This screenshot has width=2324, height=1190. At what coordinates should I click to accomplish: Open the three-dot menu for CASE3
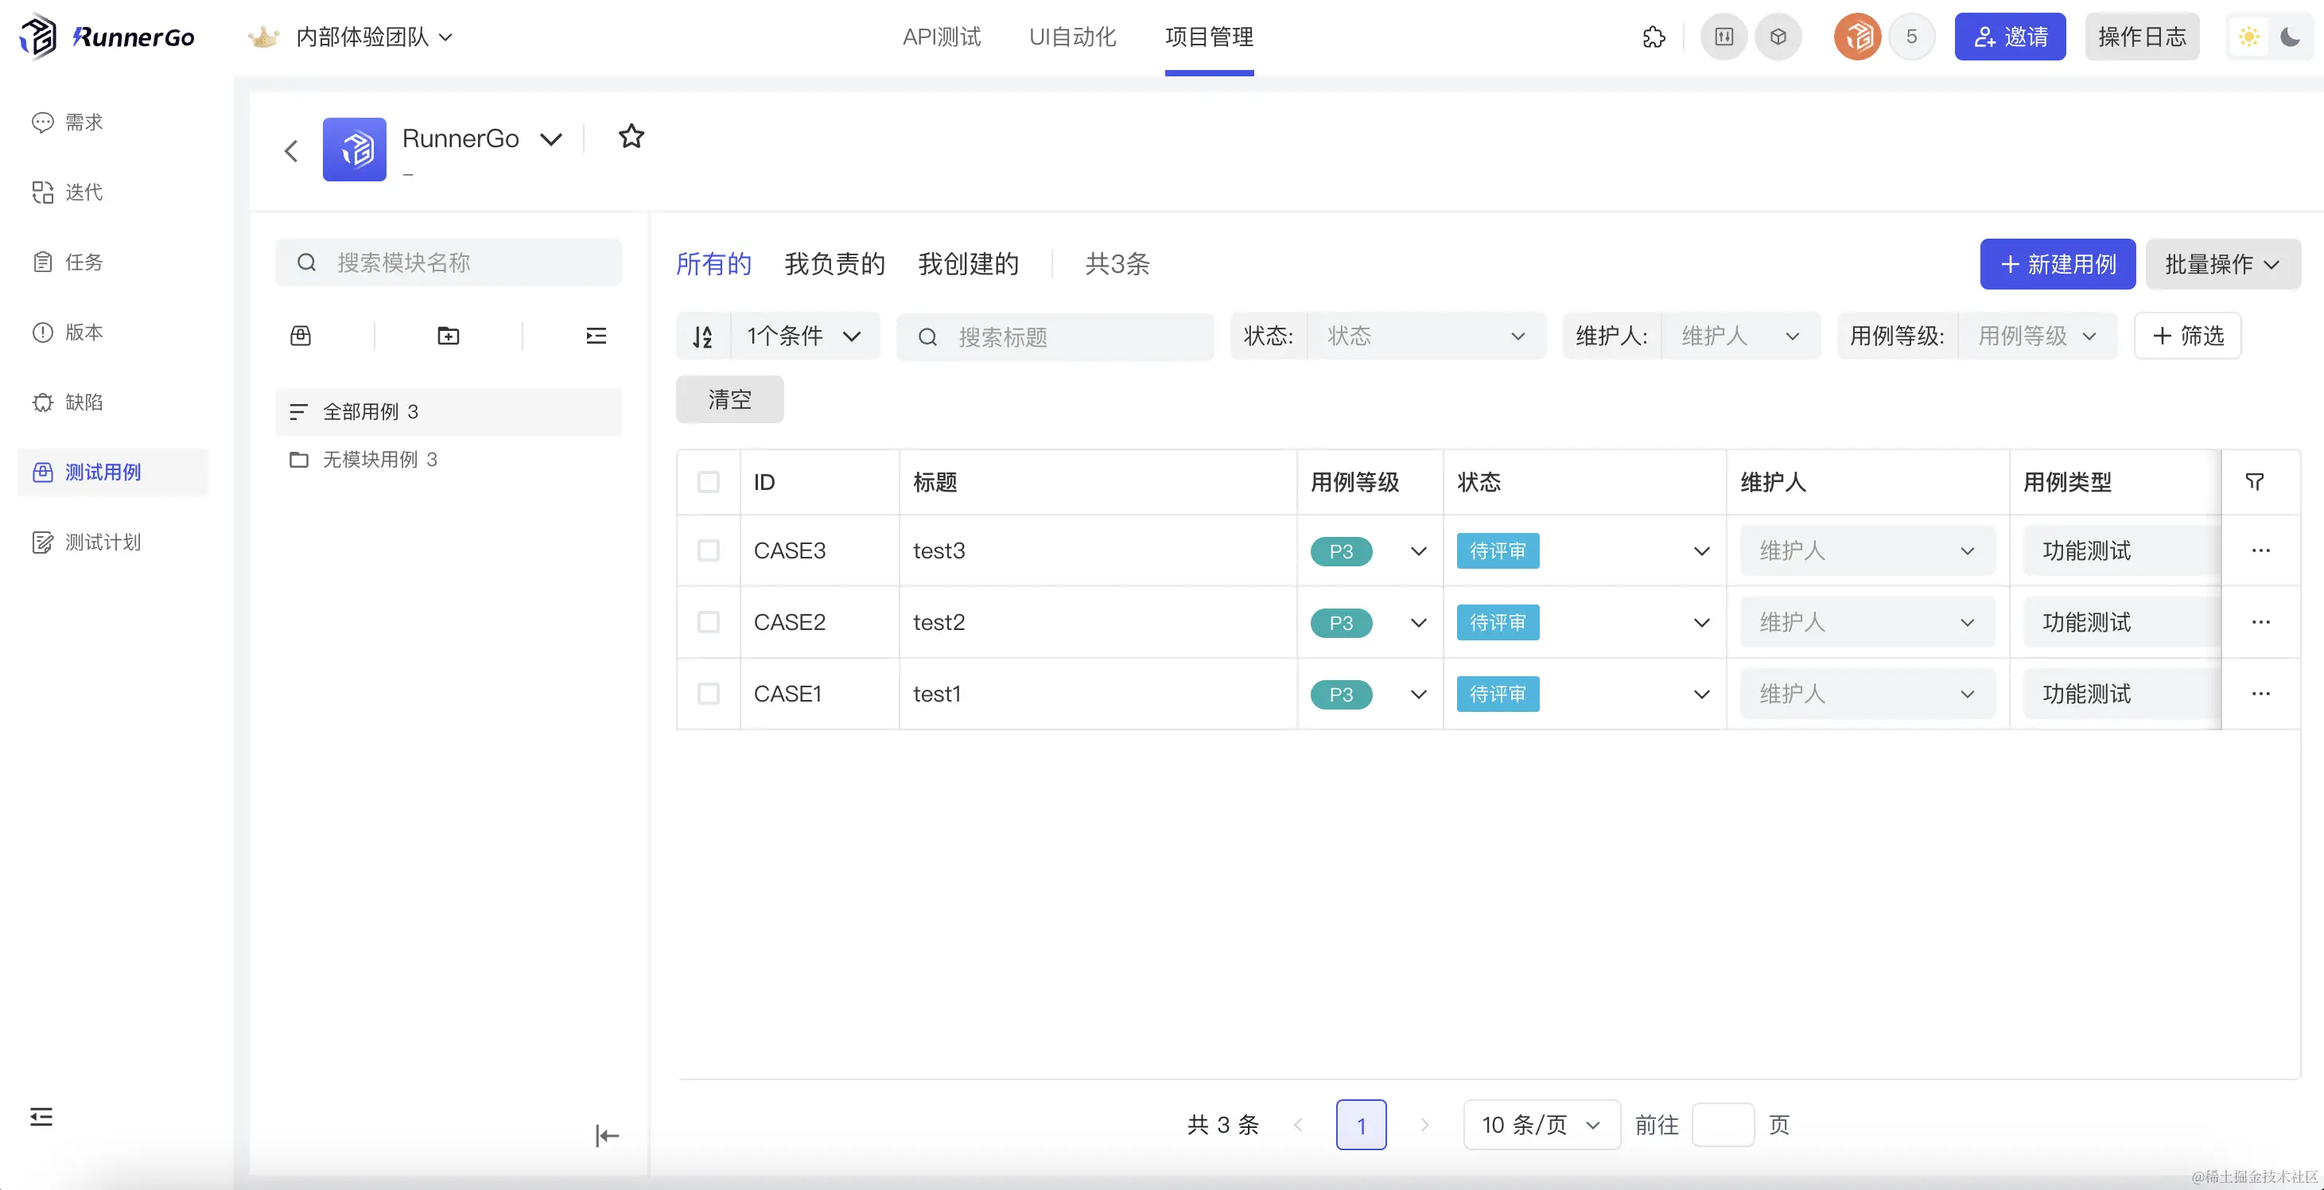click(2260, 550)
